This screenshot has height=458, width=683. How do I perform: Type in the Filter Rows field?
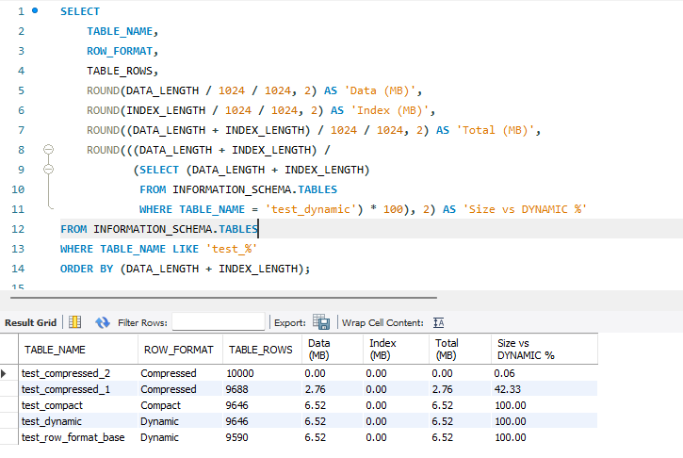point(218,322)
